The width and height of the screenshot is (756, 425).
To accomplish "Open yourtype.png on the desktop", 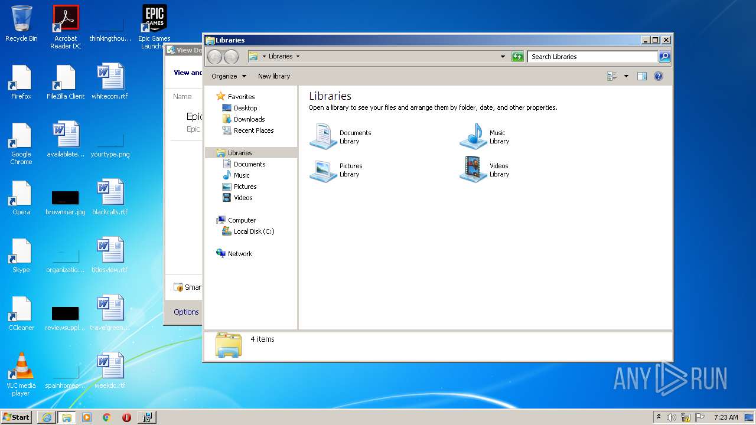I will coord(110,145).
